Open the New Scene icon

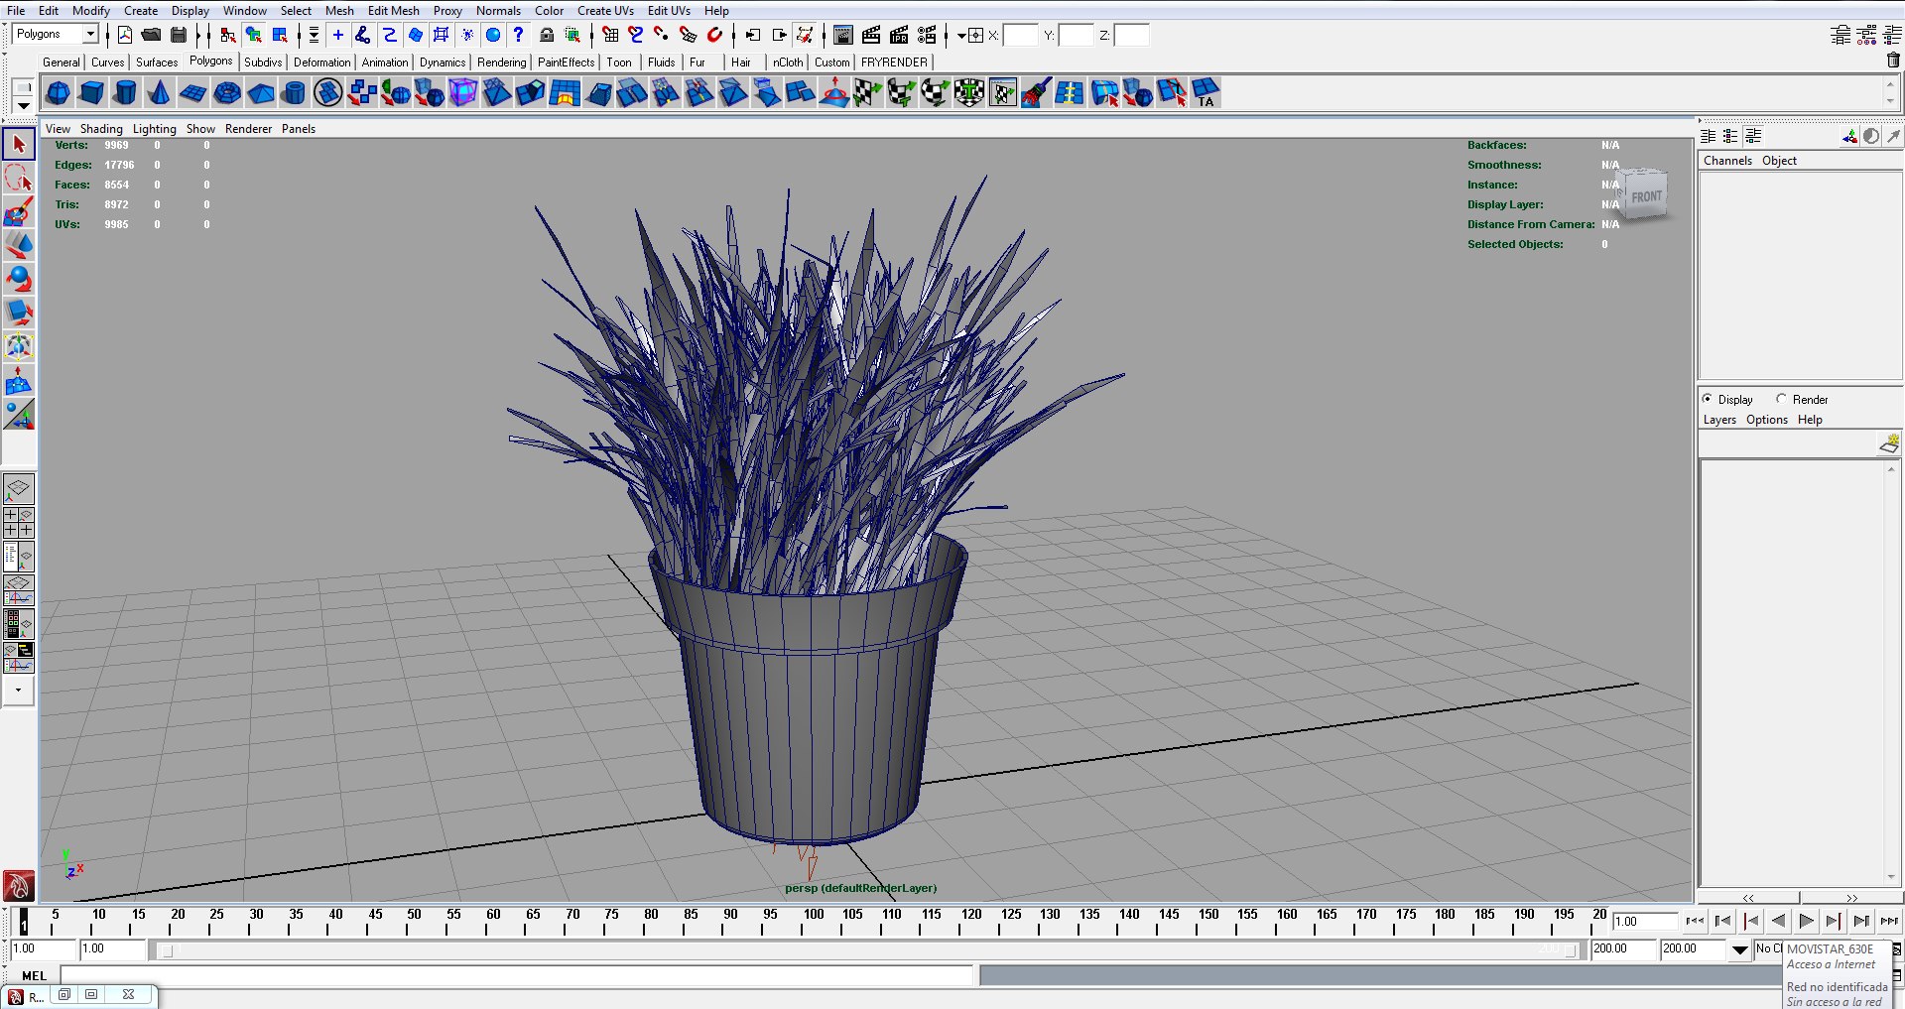tap(125, 35)
